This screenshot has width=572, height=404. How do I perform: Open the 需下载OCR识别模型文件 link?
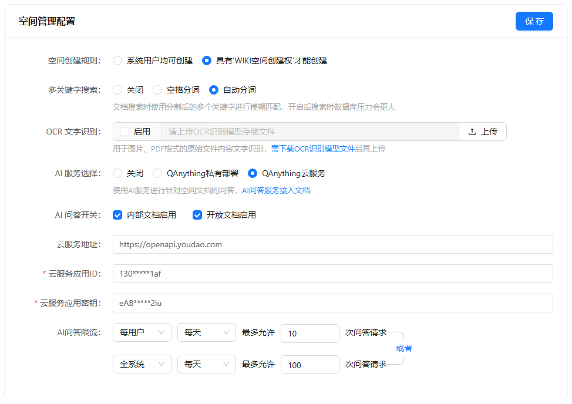[x=312, y=149]
